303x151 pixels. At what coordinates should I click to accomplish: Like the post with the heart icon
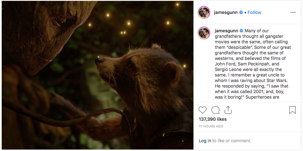pos(202,110)
